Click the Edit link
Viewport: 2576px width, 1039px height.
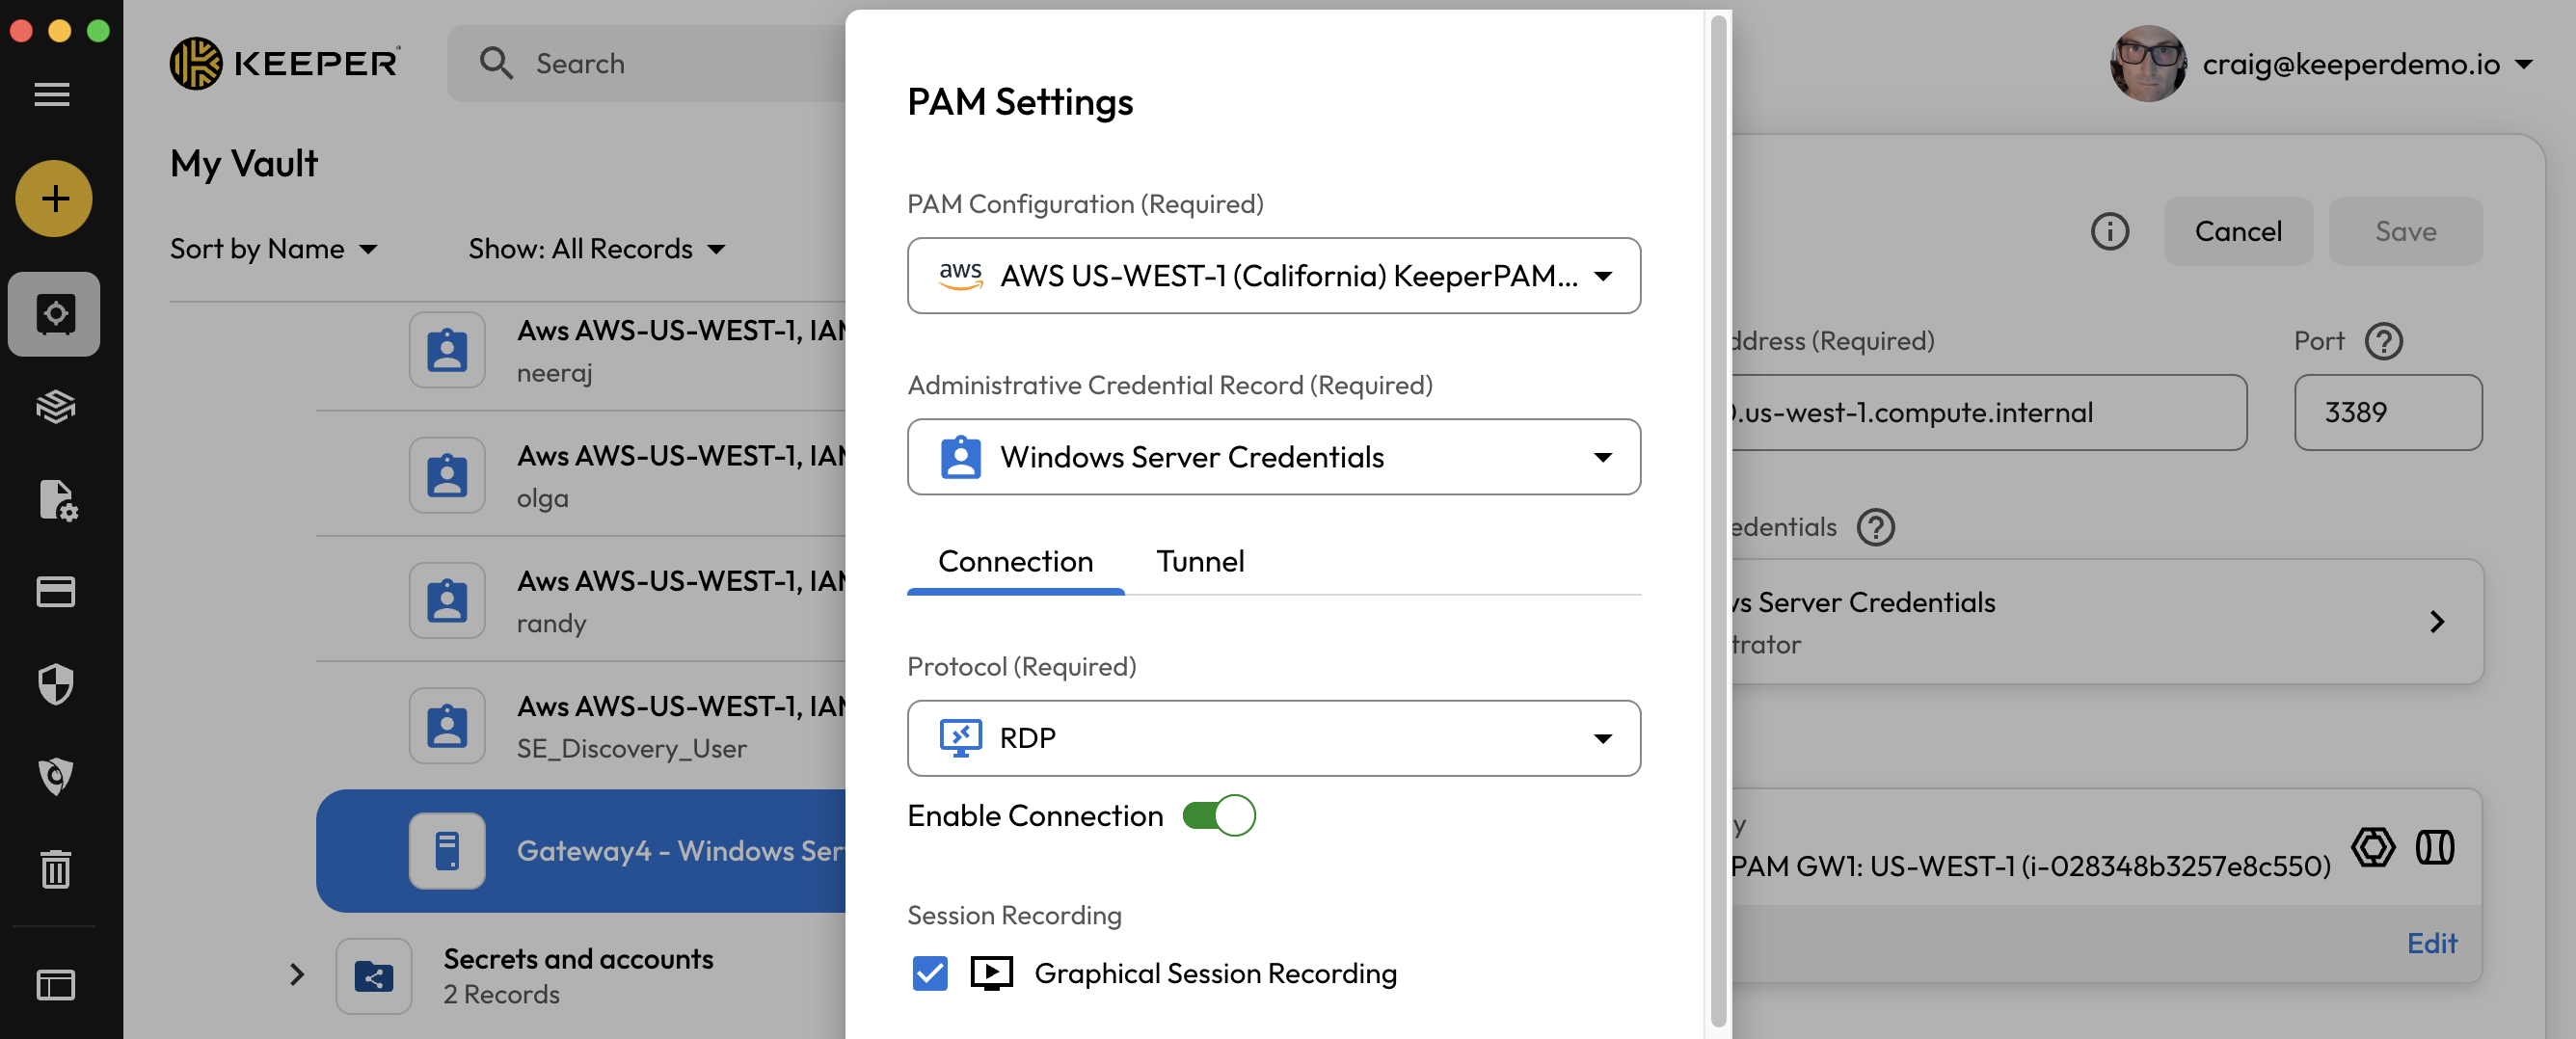point(2431,943)
